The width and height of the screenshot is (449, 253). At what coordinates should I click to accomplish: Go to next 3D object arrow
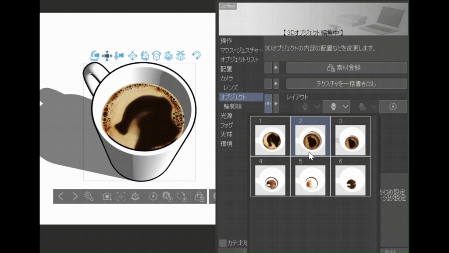75,196
